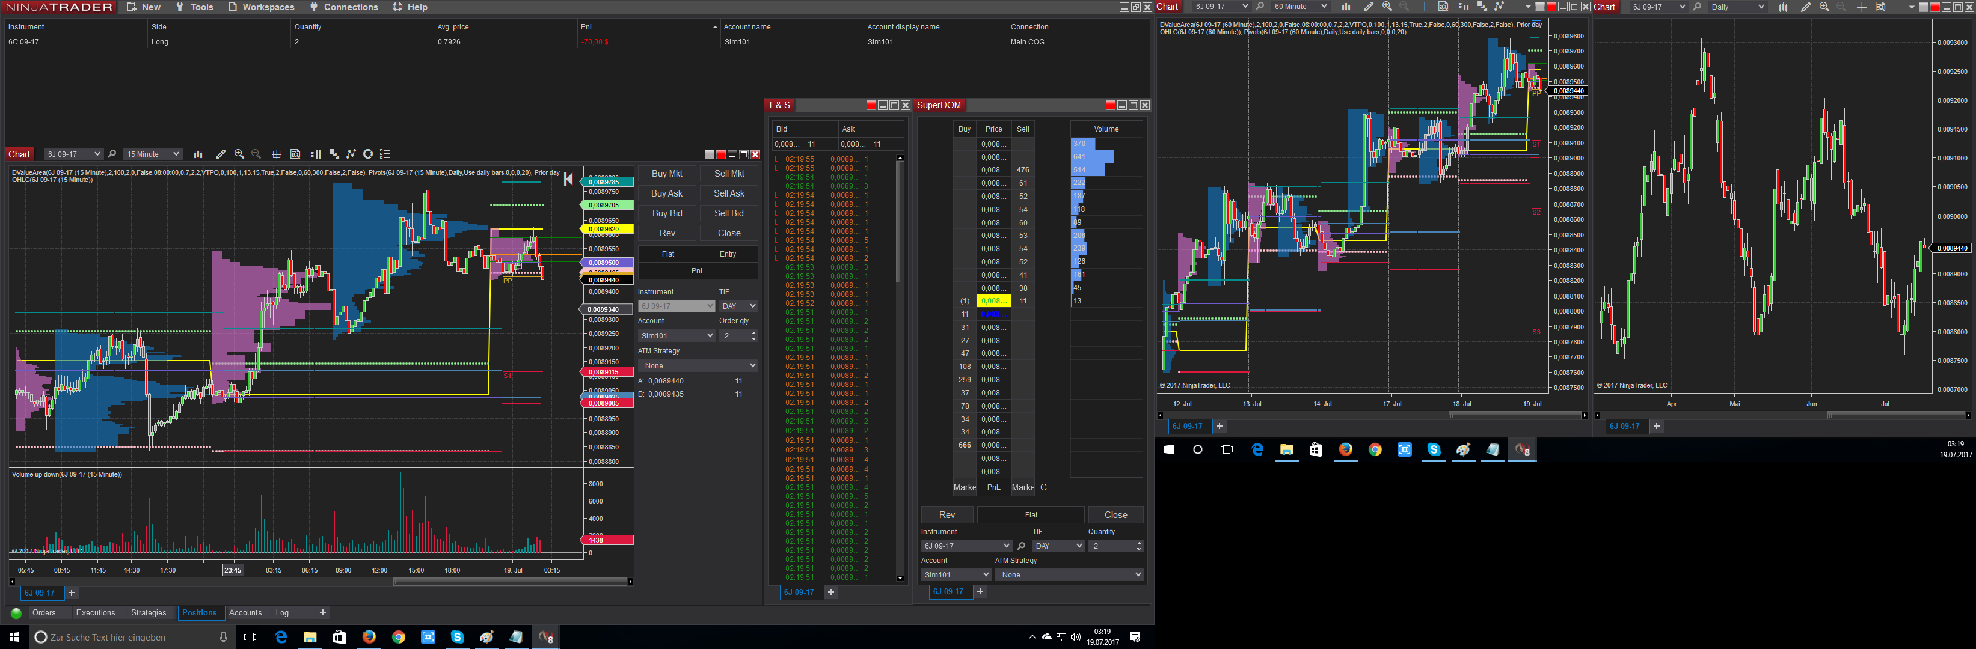Toggle crosshair in the 60 Minute chart toolbar

point(1425,7)
